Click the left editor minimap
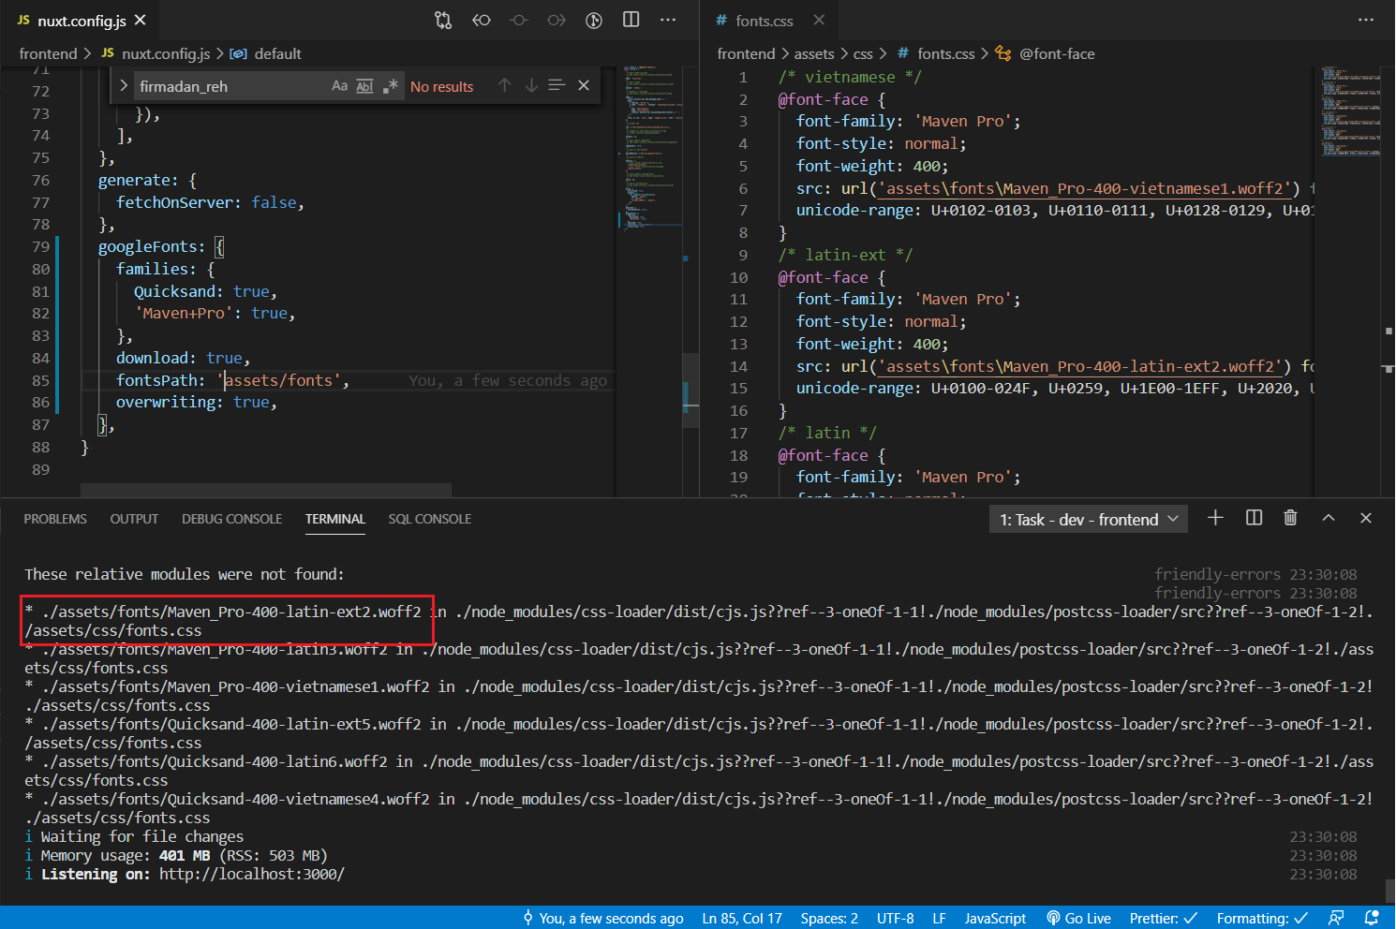 click(x=651, y=281)
